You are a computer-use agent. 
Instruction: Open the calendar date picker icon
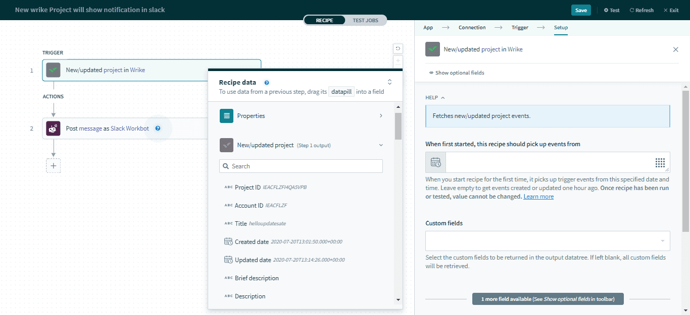click(x=435, y=162)
